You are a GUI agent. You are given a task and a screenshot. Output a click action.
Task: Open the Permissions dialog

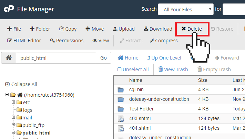(67, 41)
